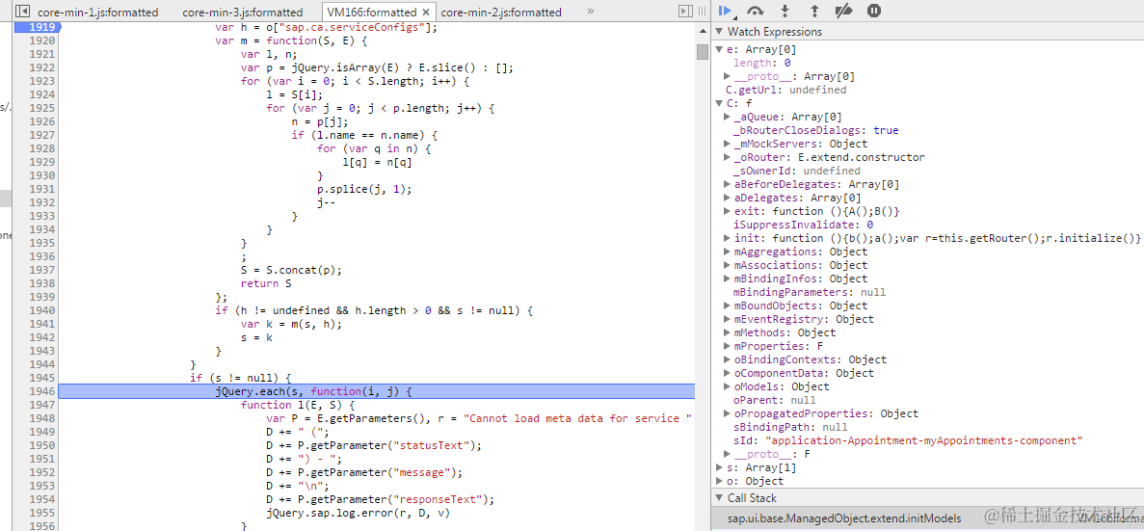Select the mBindingParameters: null row
Viewport: 1144px width, 531px height.
tap(810, 293)
